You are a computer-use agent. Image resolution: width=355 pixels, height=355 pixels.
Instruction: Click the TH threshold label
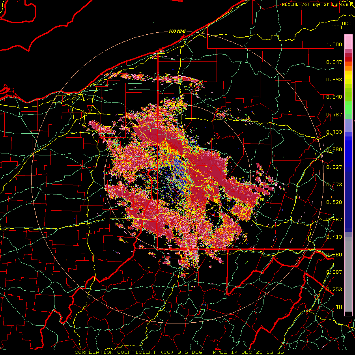(339, 307)
